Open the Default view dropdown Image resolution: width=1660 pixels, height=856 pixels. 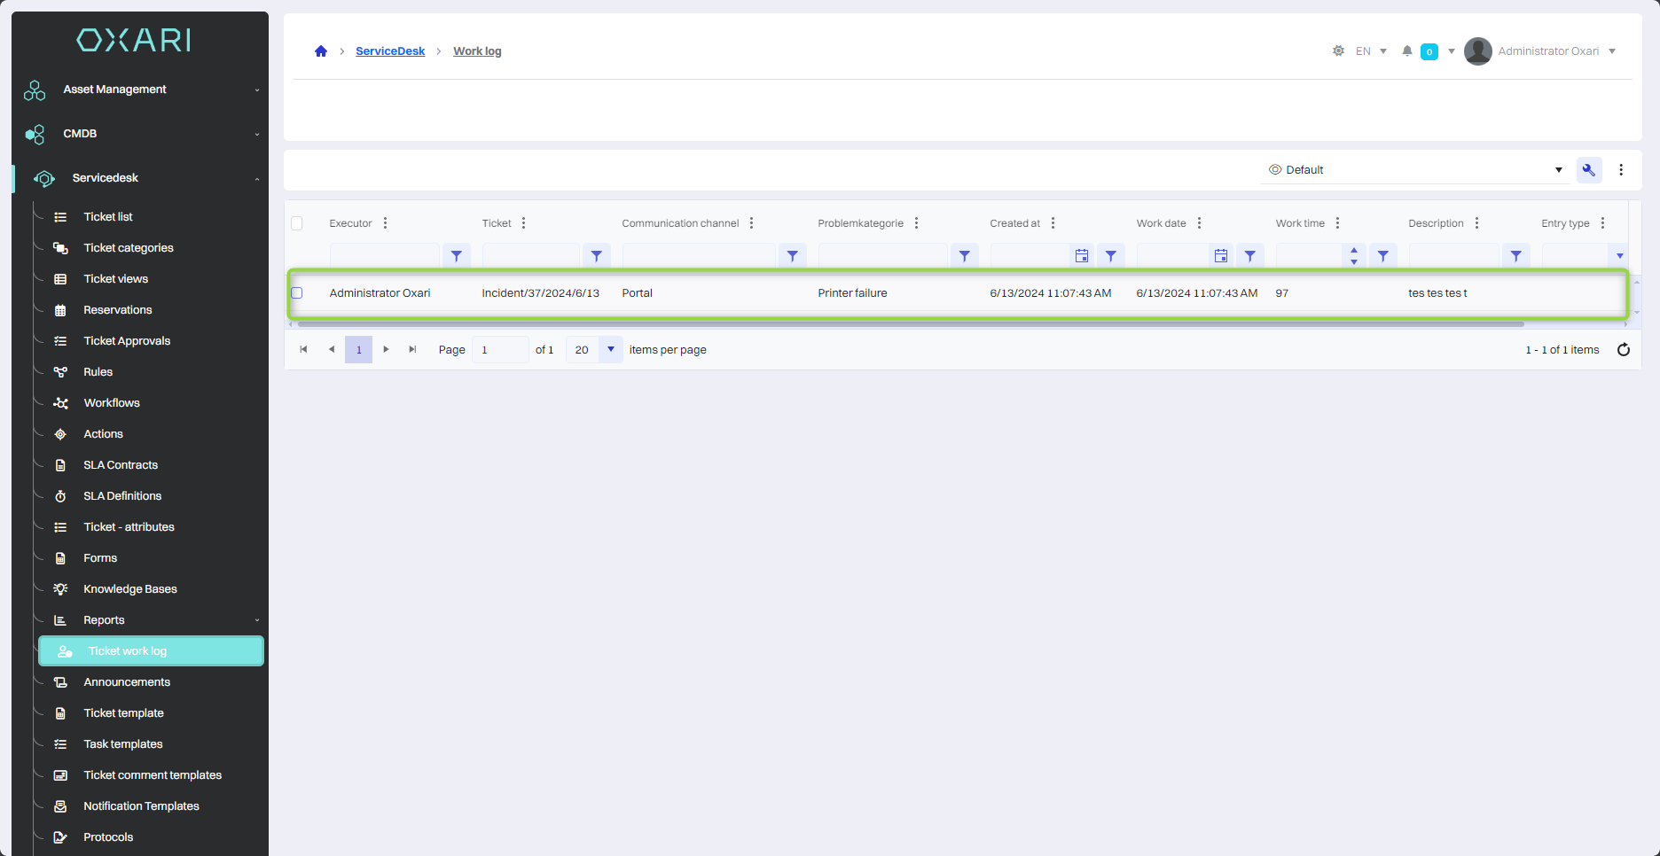(x=1414, y=170)
